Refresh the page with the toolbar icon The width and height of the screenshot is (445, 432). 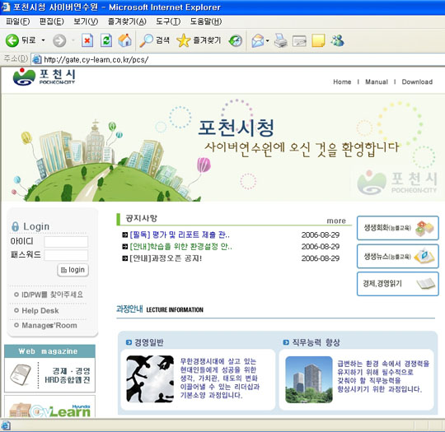[x=106, y=40]
